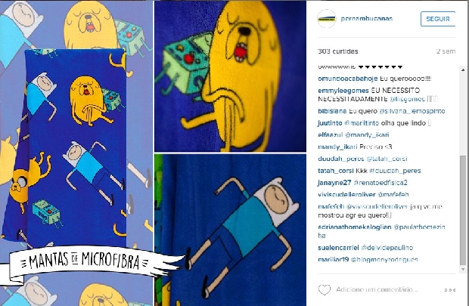Viewport: 469px width, 306px height.
Task: Click the @mandy_ikari mention
Action: [x=367, y=135]
